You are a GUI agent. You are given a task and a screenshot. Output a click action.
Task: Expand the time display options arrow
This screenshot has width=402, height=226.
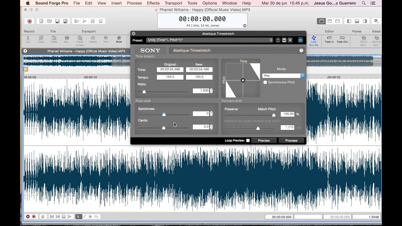(245, 26)
